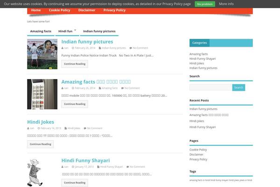Open the amazing facts in hindi tag
The height and width of the screenshot is (187, 280).
click(x=200, y=180)
